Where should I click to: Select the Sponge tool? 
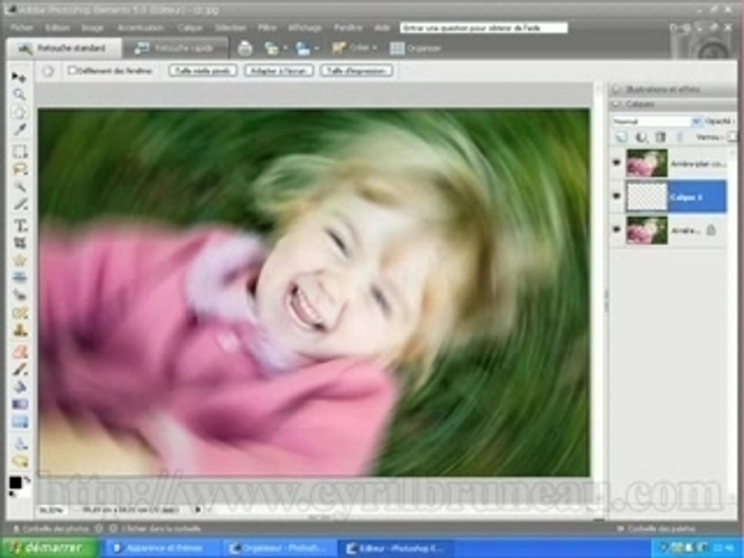click(x=20, y=461)
